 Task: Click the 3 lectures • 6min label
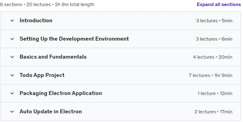pos(214,39)
